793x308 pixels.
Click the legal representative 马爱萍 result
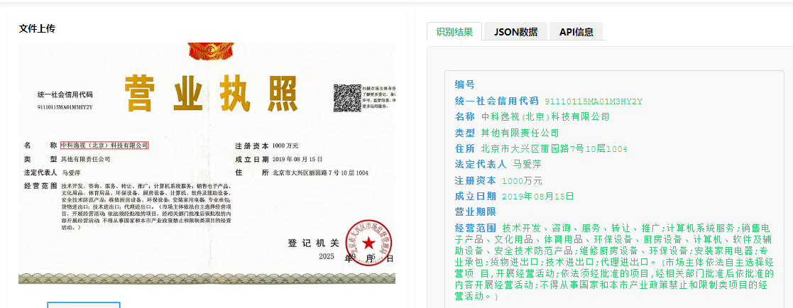(527, 165)
